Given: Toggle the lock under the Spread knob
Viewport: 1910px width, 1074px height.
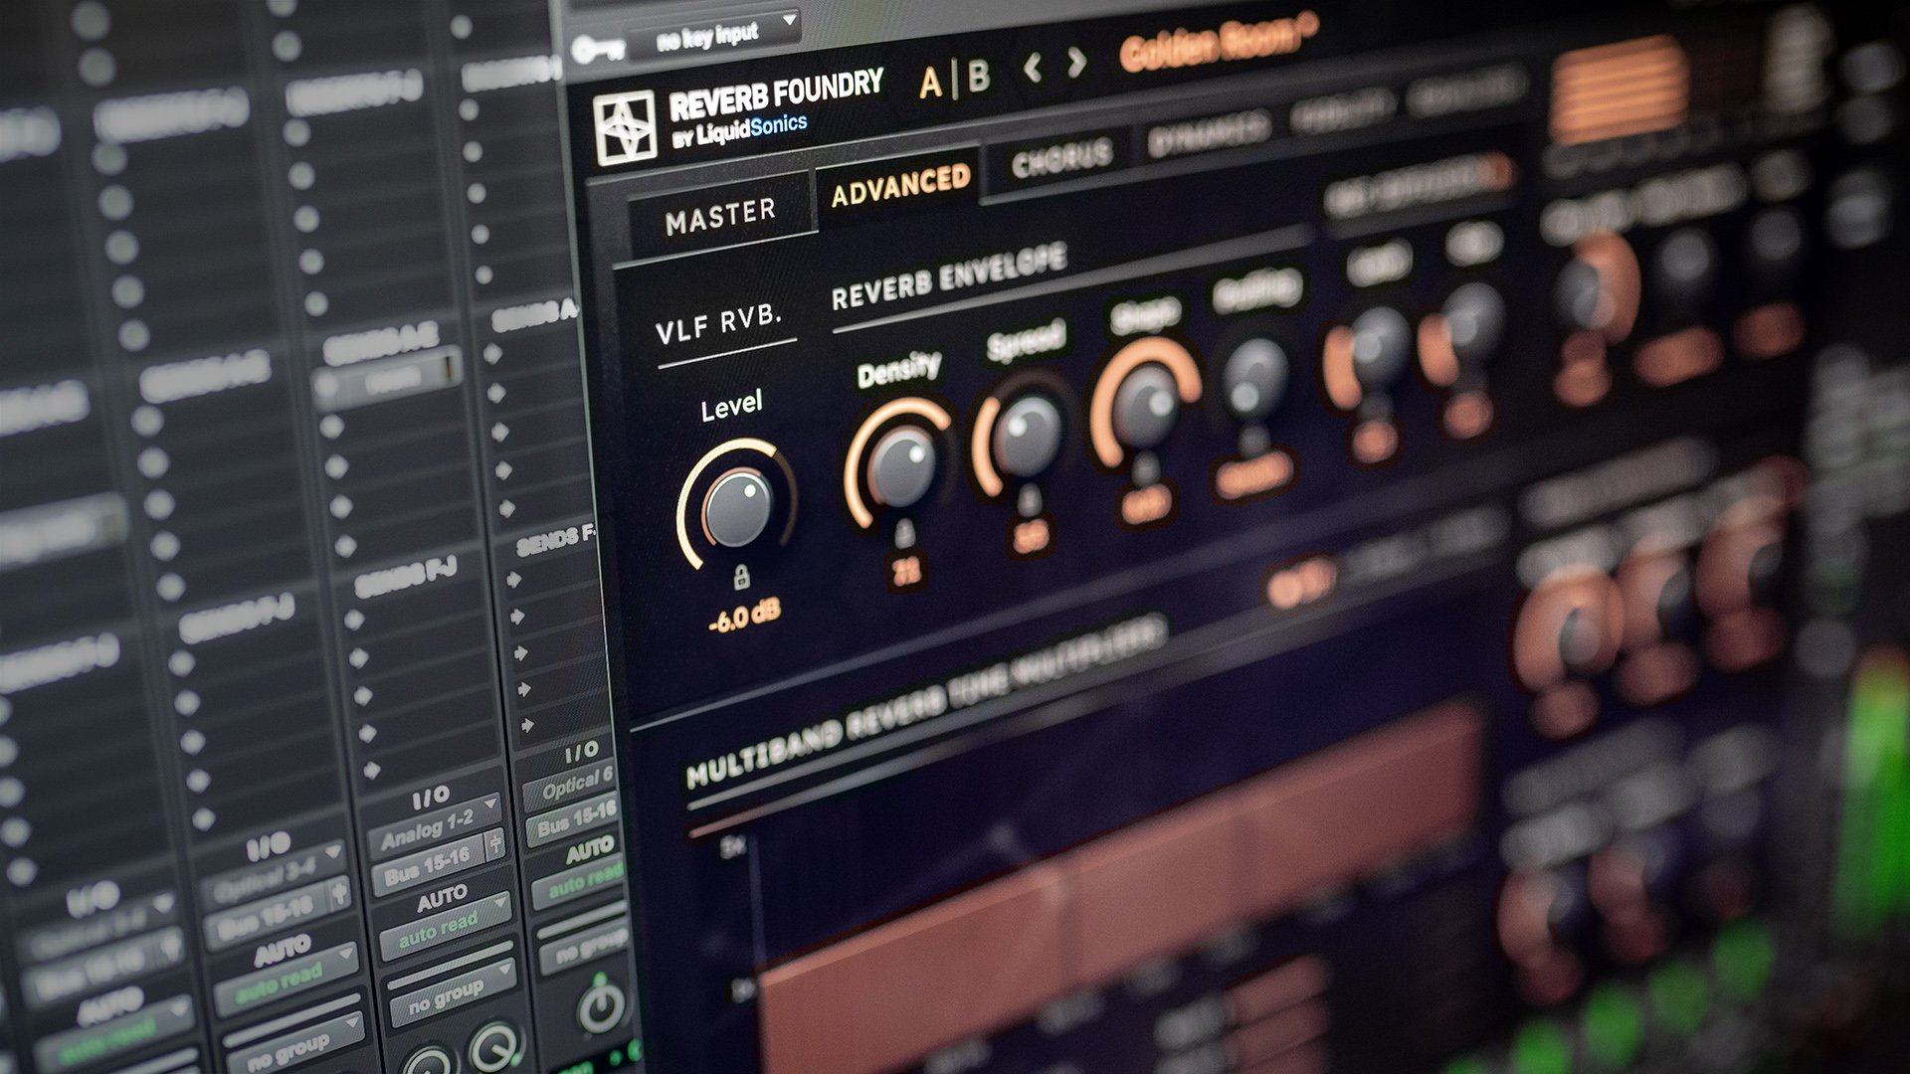Looking at the screenshot, I should click(1030, 499).
